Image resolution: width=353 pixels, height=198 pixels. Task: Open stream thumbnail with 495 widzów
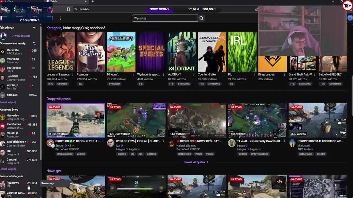257,120
